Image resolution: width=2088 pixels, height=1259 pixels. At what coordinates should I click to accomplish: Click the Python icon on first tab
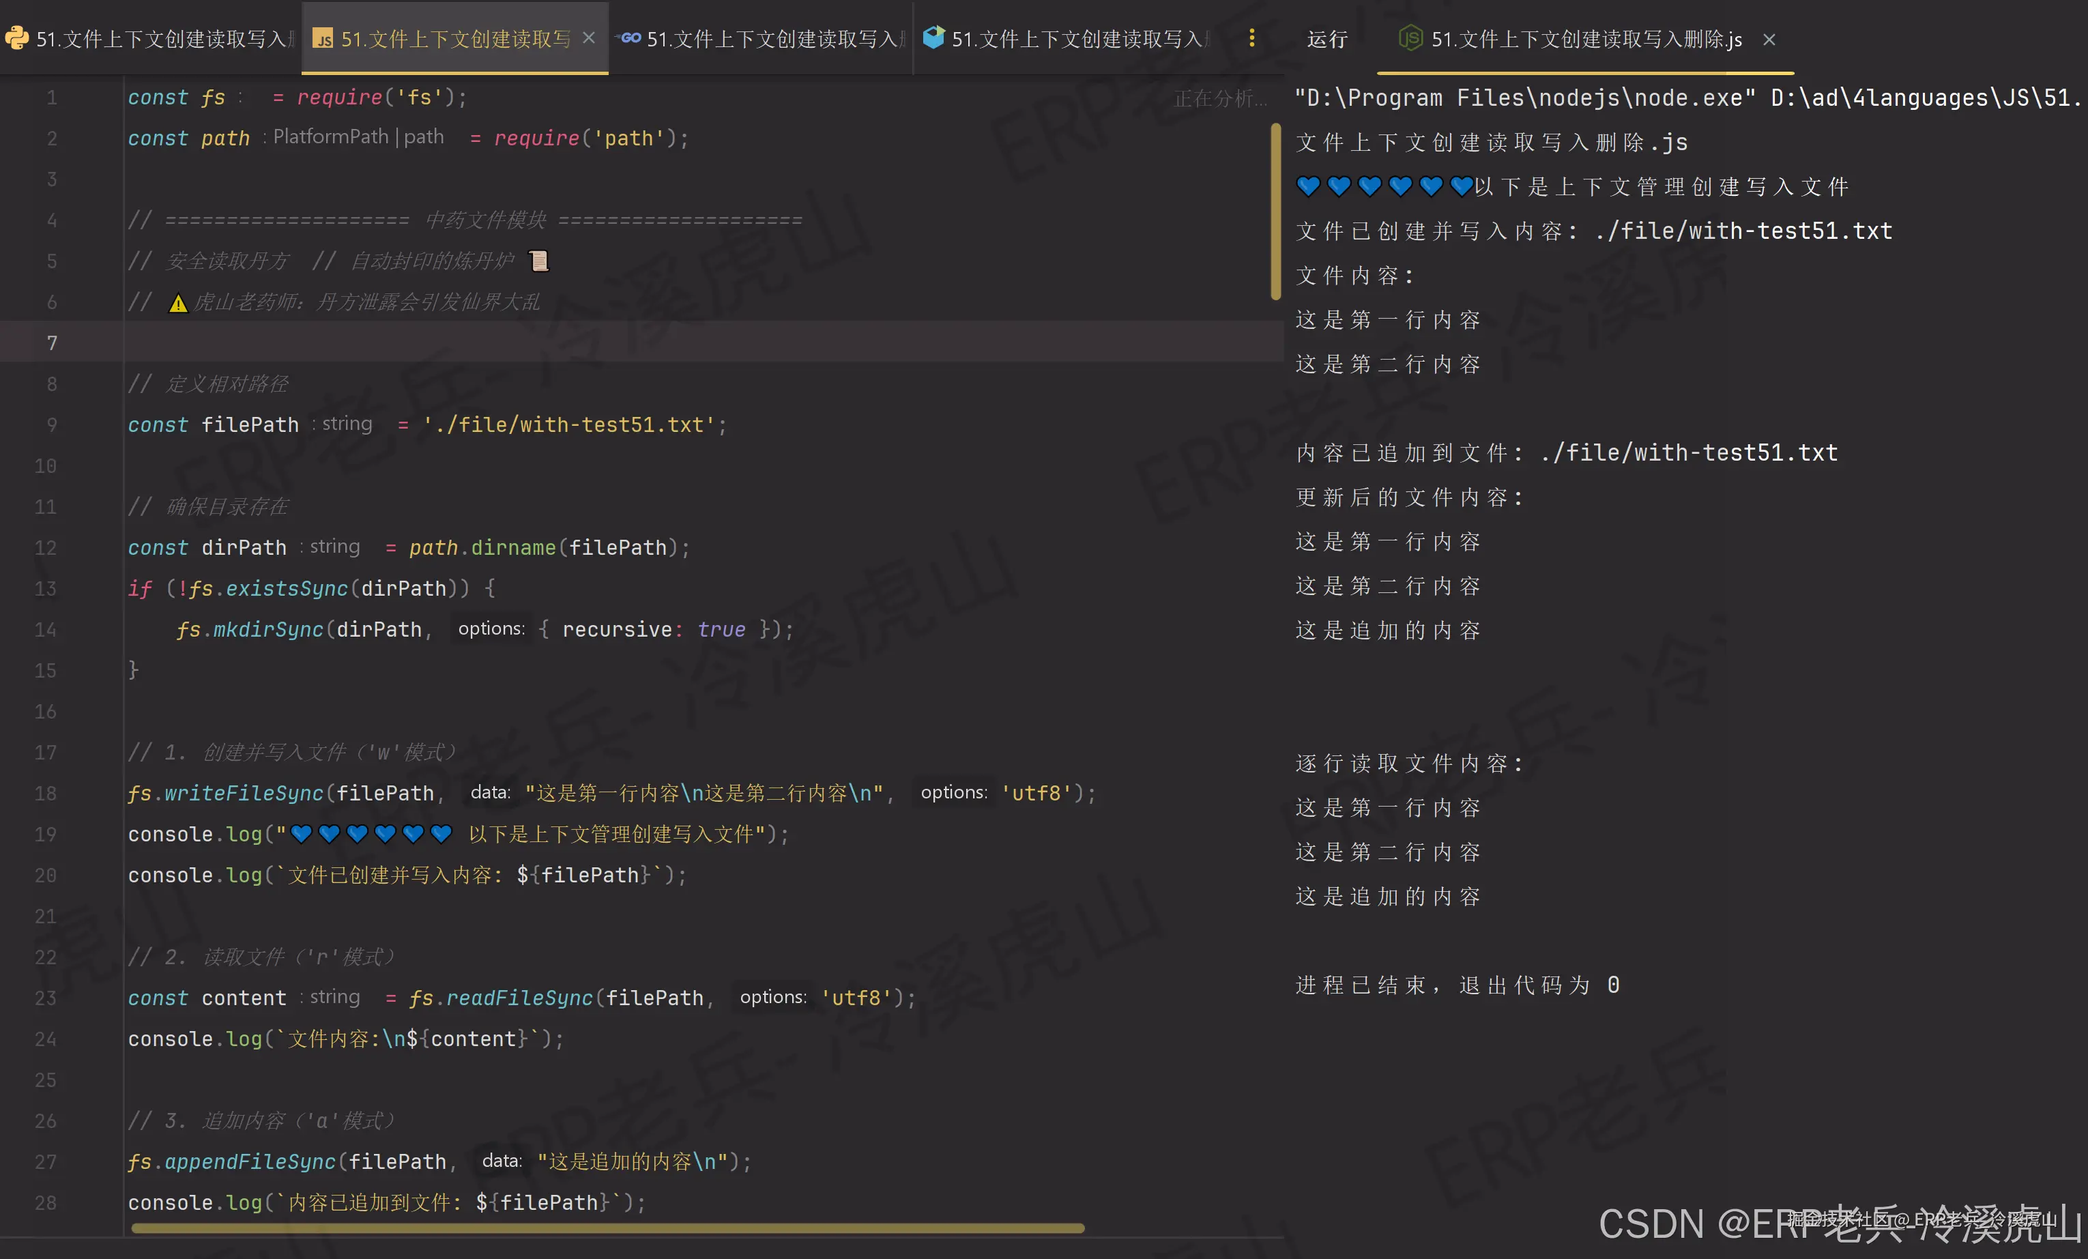[17, 38]
